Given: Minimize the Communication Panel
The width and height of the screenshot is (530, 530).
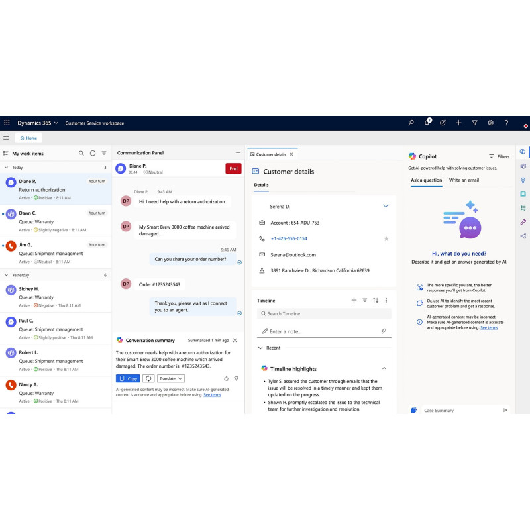Looking at the screenshot, I should (x=238, y=153).
